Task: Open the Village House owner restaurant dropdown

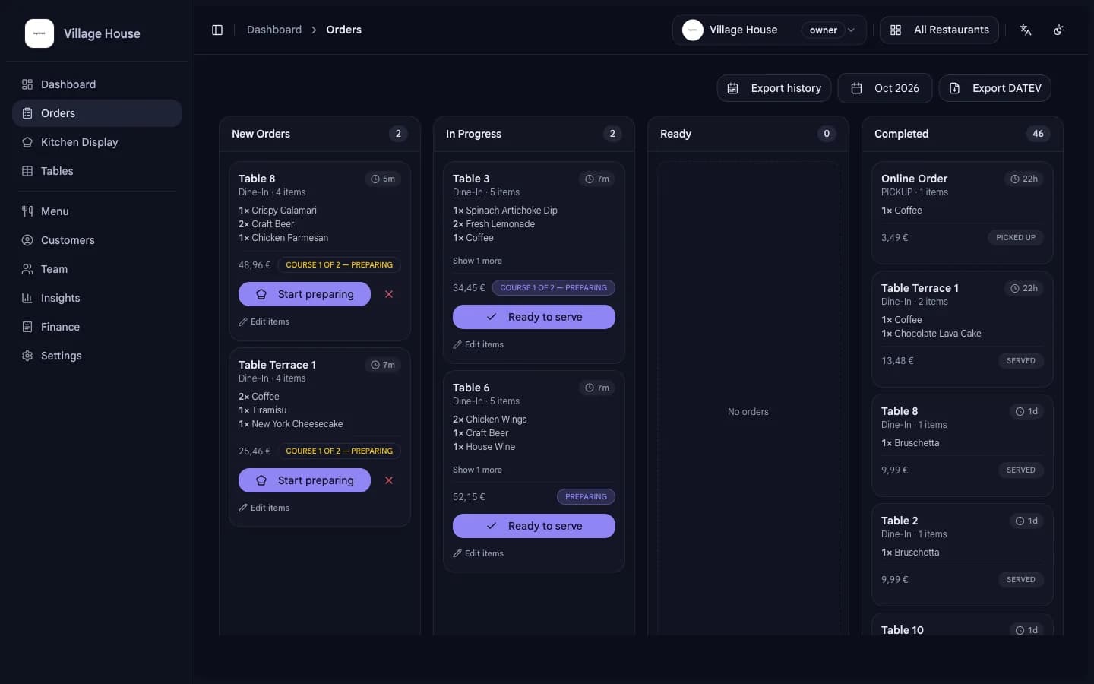Action: pos(769,30)
